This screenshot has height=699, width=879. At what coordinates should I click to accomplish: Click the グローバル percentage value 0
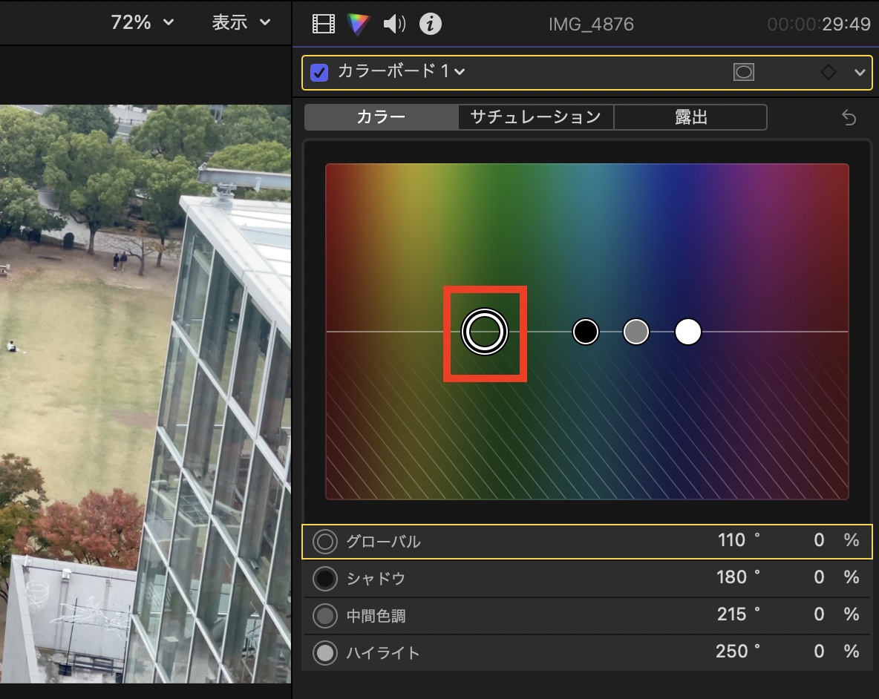pos(819,540)
